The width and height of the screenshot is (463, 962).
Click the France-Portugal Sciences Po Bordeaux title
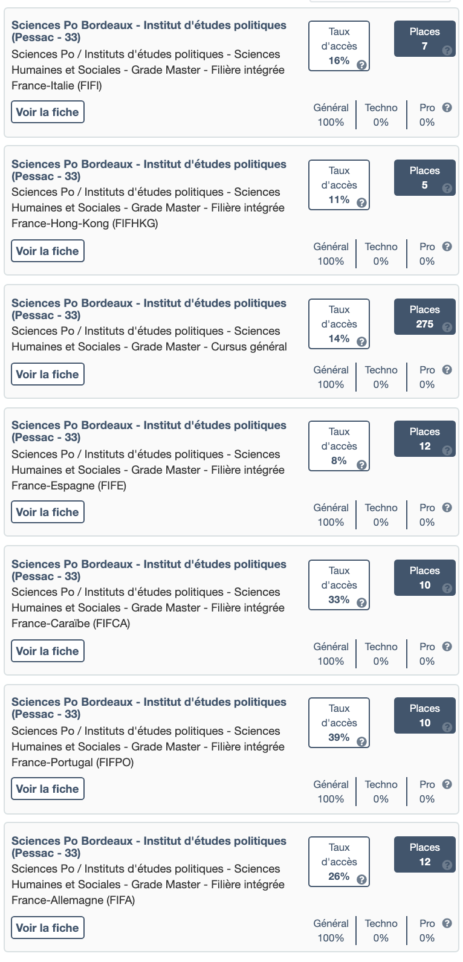(149, 708)
